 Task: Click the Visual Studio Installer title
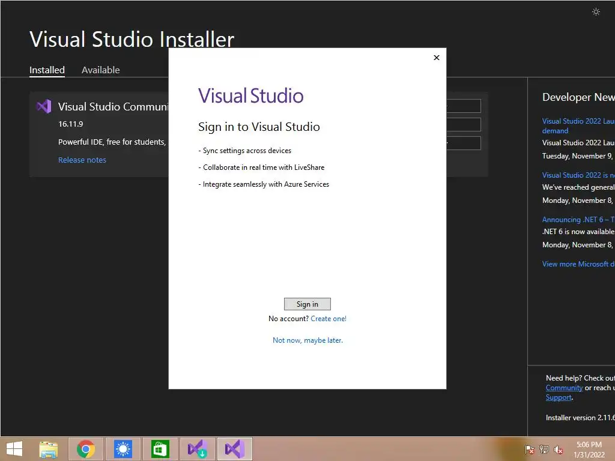click(x=132, y=40)
